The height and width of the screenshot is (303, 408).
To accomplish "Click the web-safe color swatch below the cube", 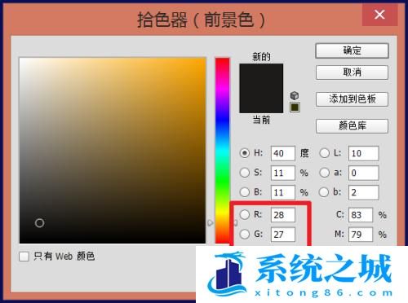I will [295, 108].
